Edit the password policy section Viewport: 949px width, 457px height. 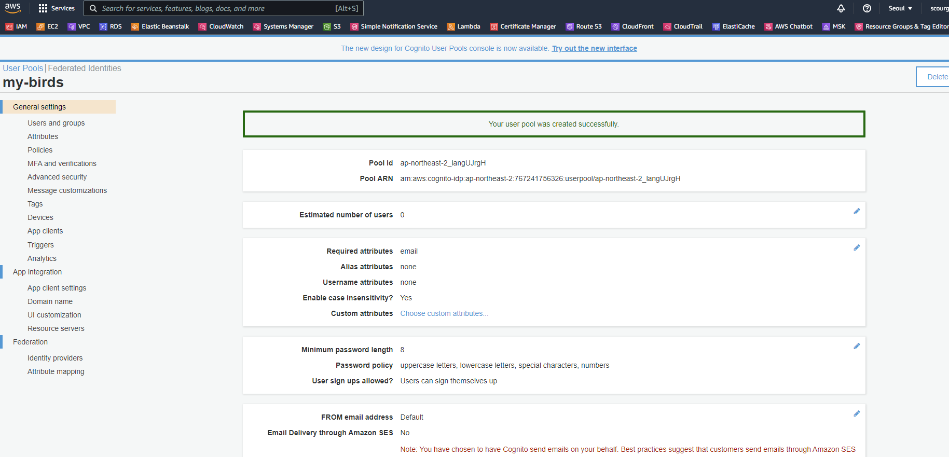click(857, 346)
